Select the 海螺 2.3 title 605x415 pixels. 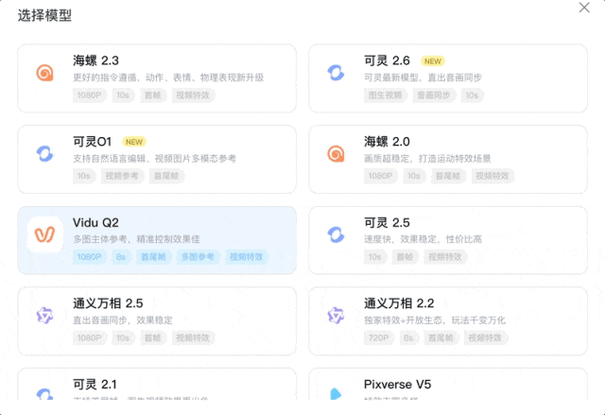click(x=95, y=61)
